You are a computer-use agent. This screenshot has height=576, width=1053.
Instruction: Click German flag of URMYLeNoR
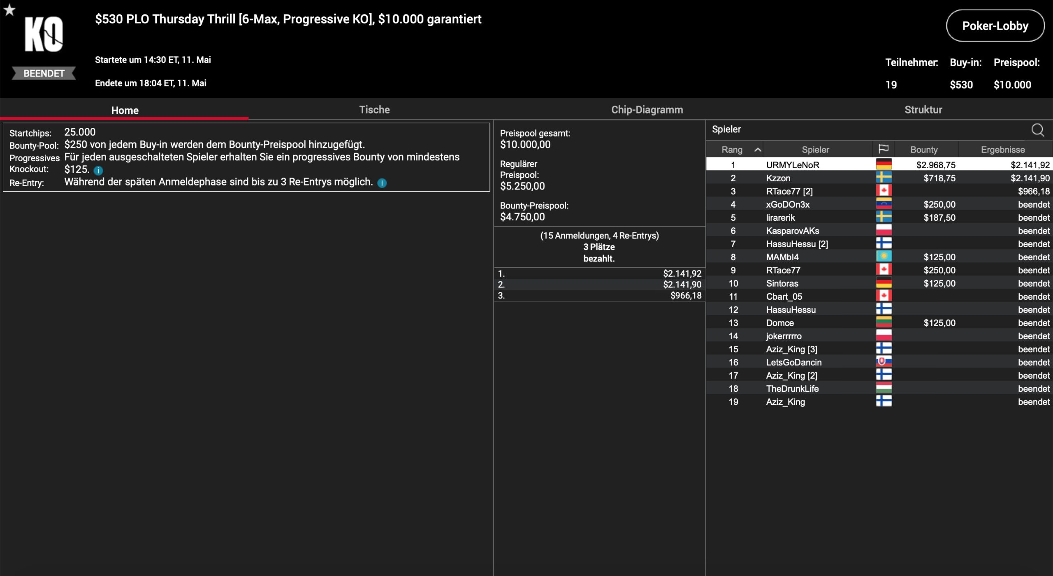coord(884,164)
